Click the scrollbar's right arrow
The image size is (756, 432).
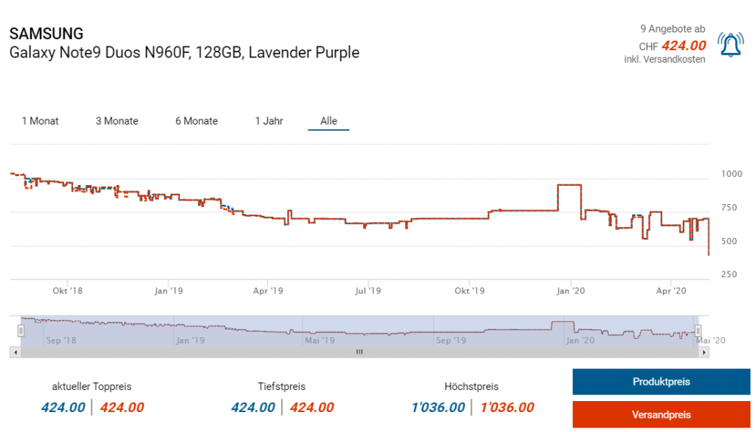pyautogui.click(x=705, y=352)
